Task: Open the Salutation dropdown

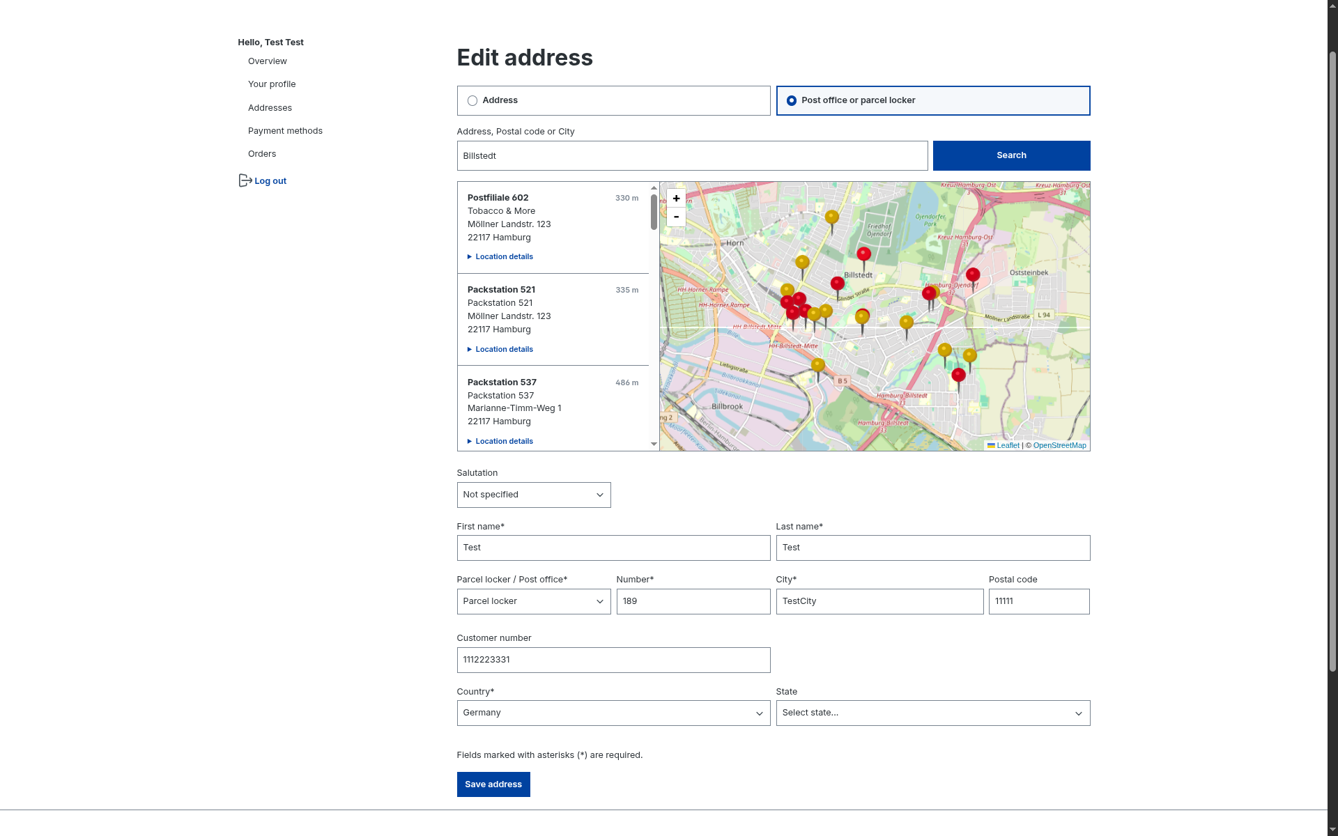Action: click(534, 495)
